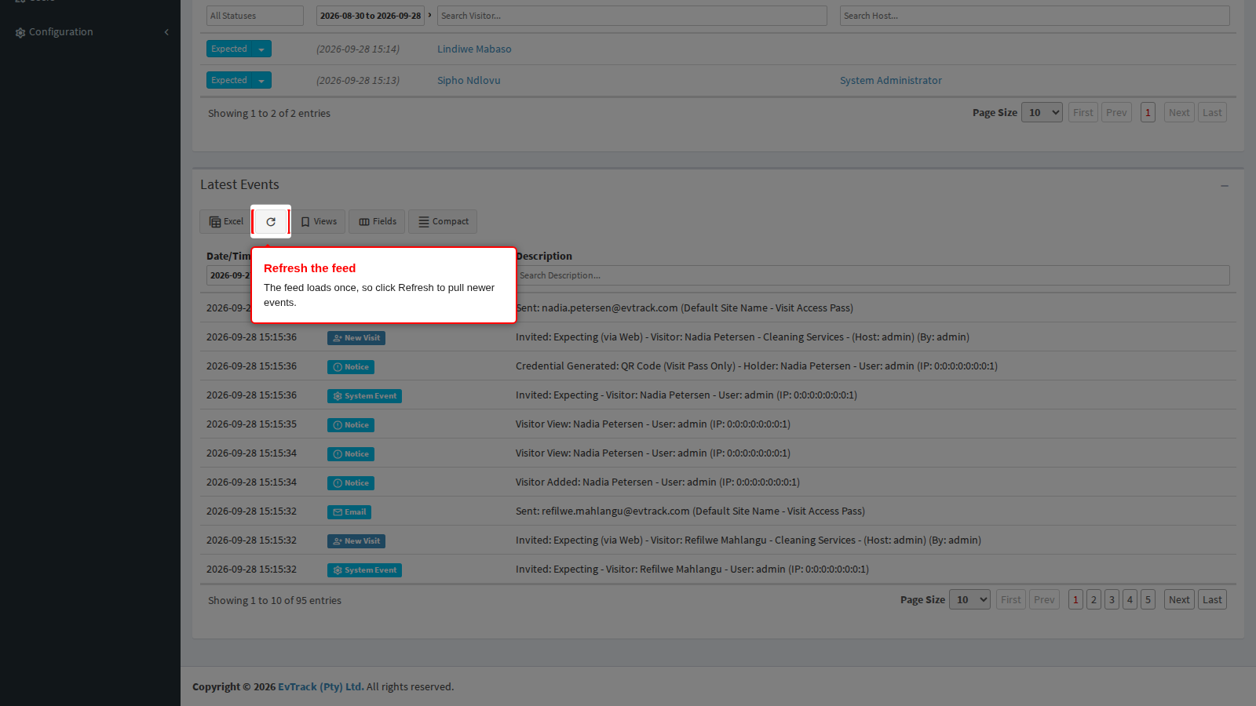Open the Fields column chooser
1256x706 pixels.
pos(377,222)
